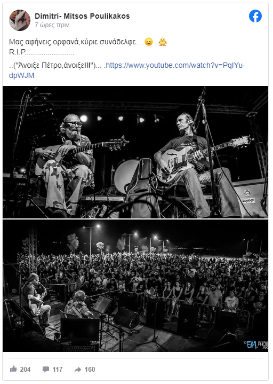The height and width of the screenshot is (384, 273).
Task: Open the bottom concert crowd photo
Action: click(x=135, y=286)
